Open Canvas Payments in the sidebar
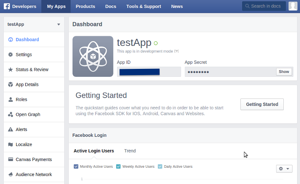The width and height of the screenshot is (300, 184). 34,159
